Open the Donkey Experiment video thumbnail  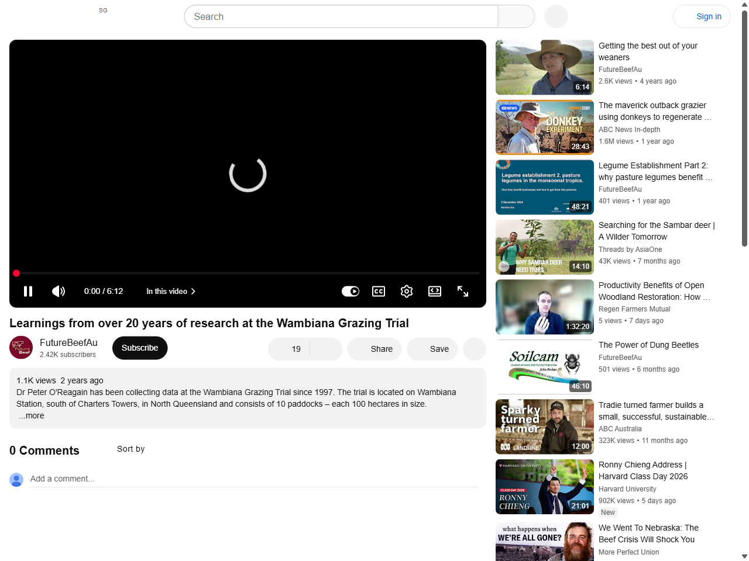tap(545, 127)
